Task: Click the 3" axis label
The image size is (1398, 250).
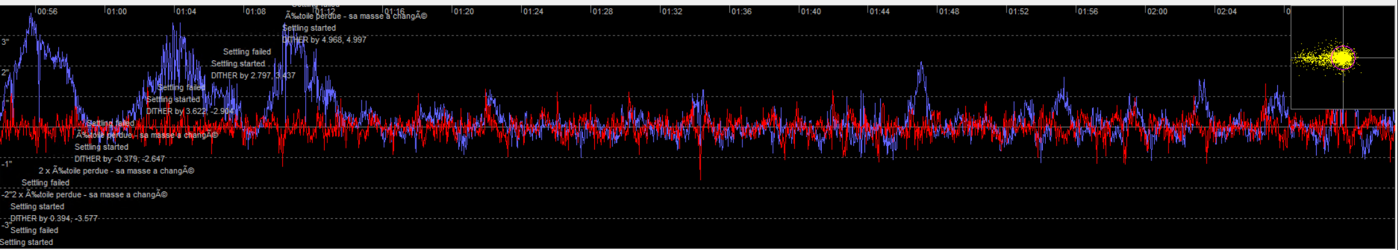Action: click(x=5, y=42)
